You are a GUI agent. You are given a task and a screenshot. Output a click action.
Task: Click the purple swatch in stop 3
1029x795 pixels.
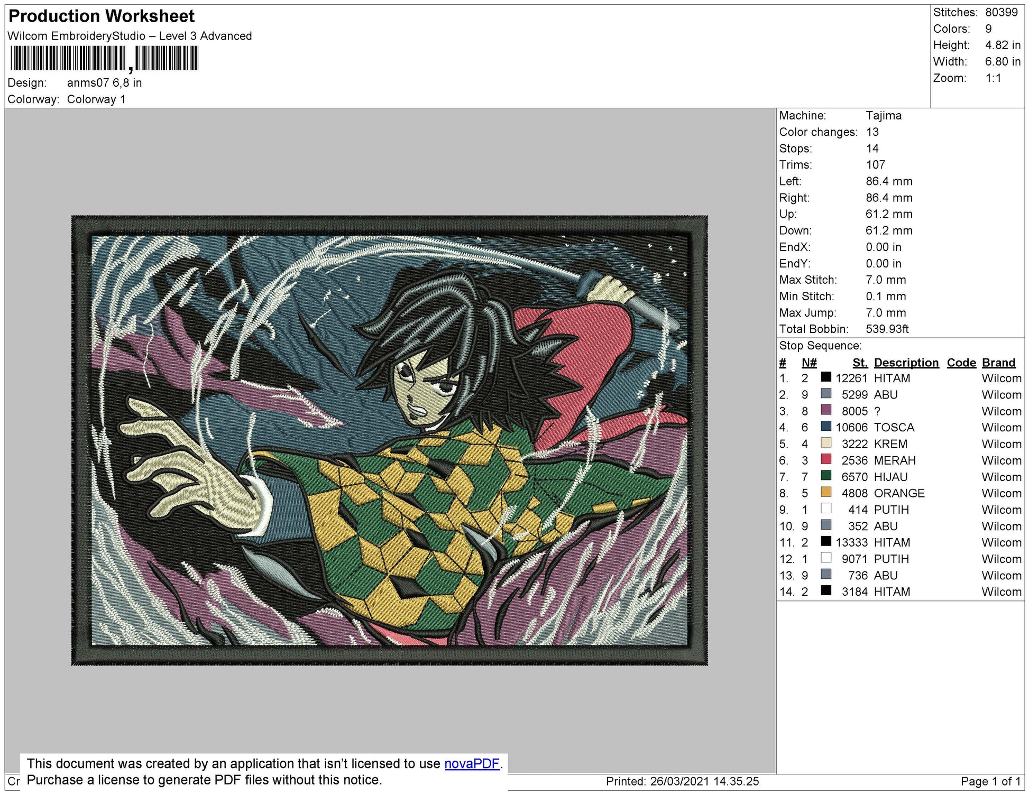[826, 410]
